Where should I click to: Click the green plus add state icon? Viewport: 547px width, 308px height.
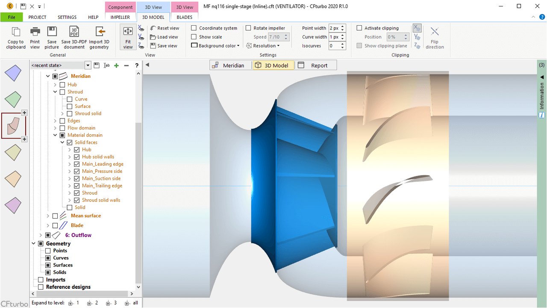click(116, 65)
